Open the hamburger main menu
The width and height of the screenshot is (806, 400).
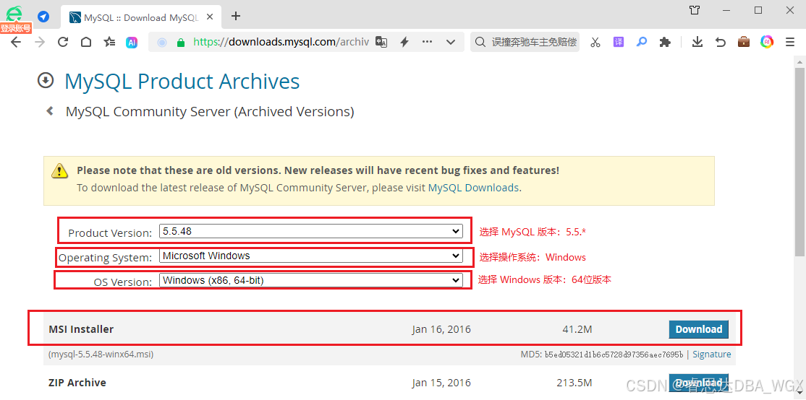tap(790, 42)
